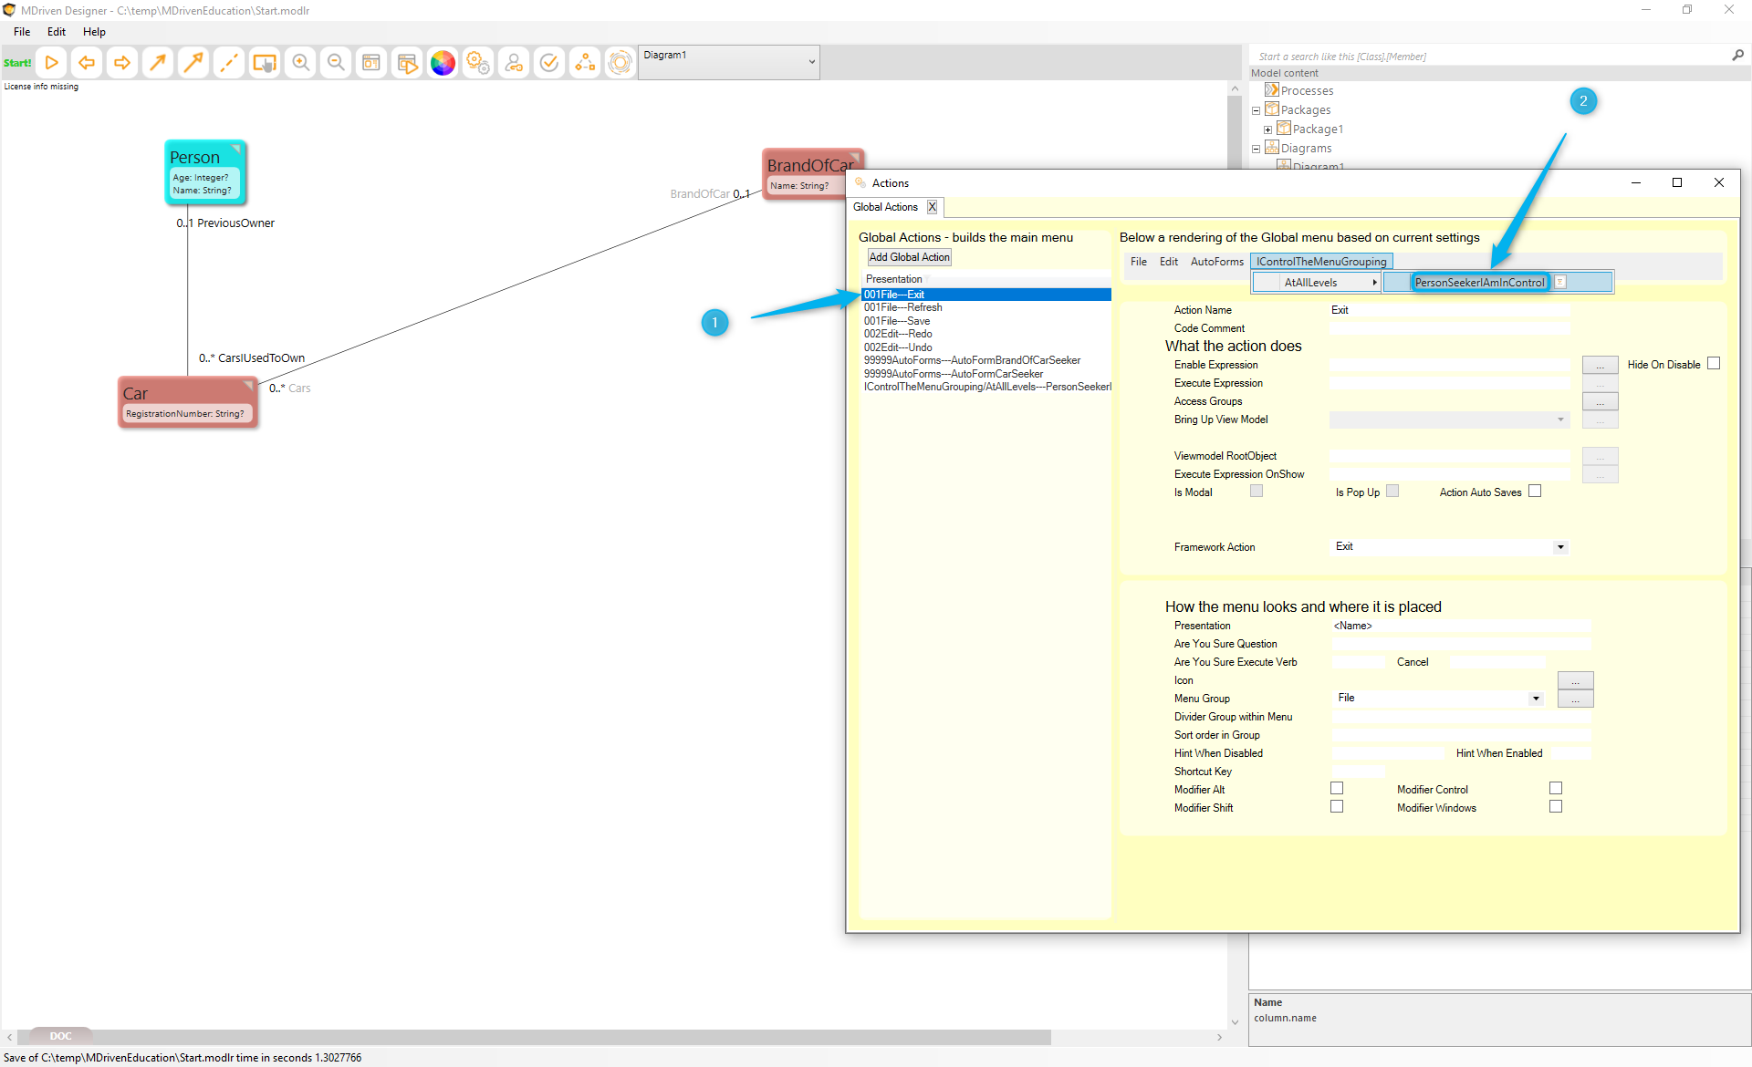1752x1067 pixels.
Task: Click Add Global Action button
Action: (909, 257)
